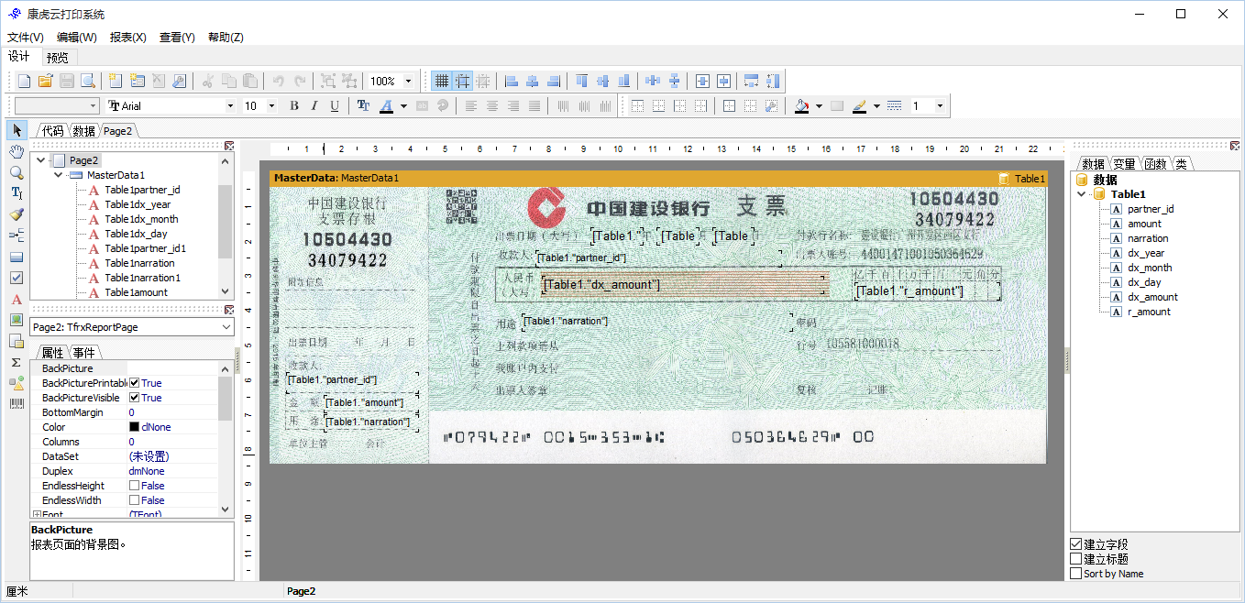Screen dimensions: 1245x603
Task: Click the Open report folder icon
Action: coord(45,82)
